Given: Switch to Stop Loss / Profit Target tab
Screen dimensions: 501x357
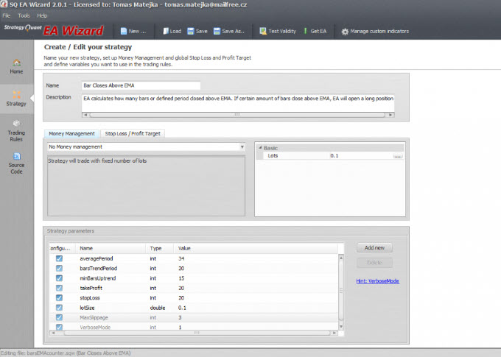Looking at the screenshot, I should click(133, 133).
